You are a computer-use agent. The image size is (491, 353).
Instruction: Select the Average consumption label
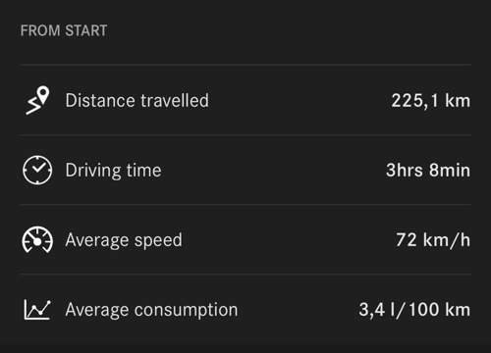tap(151, 310)
